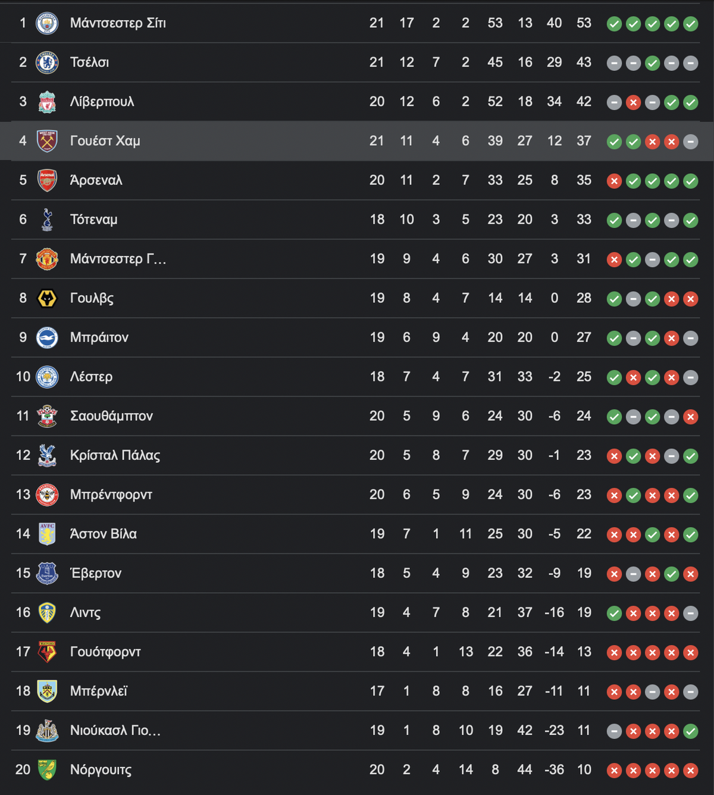Click the Arsenal club crest
Screen dimensions: 714x795
click(x=47, y=180)
